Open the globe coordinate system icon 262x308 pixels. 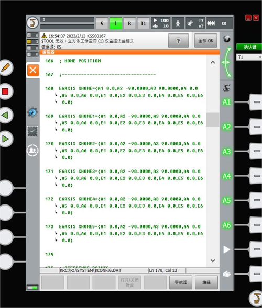click(227, 39)
